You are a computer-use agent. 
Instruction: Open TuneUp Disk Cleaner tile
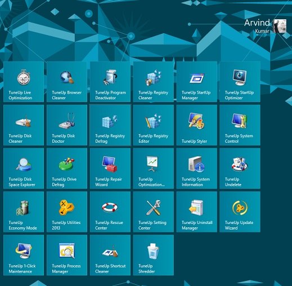24,125
